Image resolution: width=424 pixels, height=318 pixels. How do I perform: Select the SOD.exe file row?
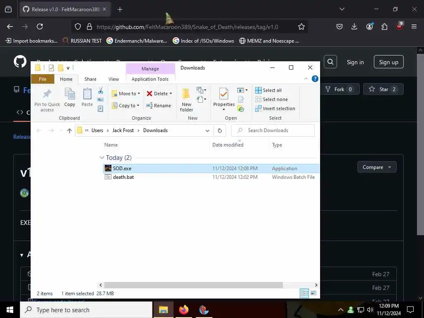coord(211,169)
